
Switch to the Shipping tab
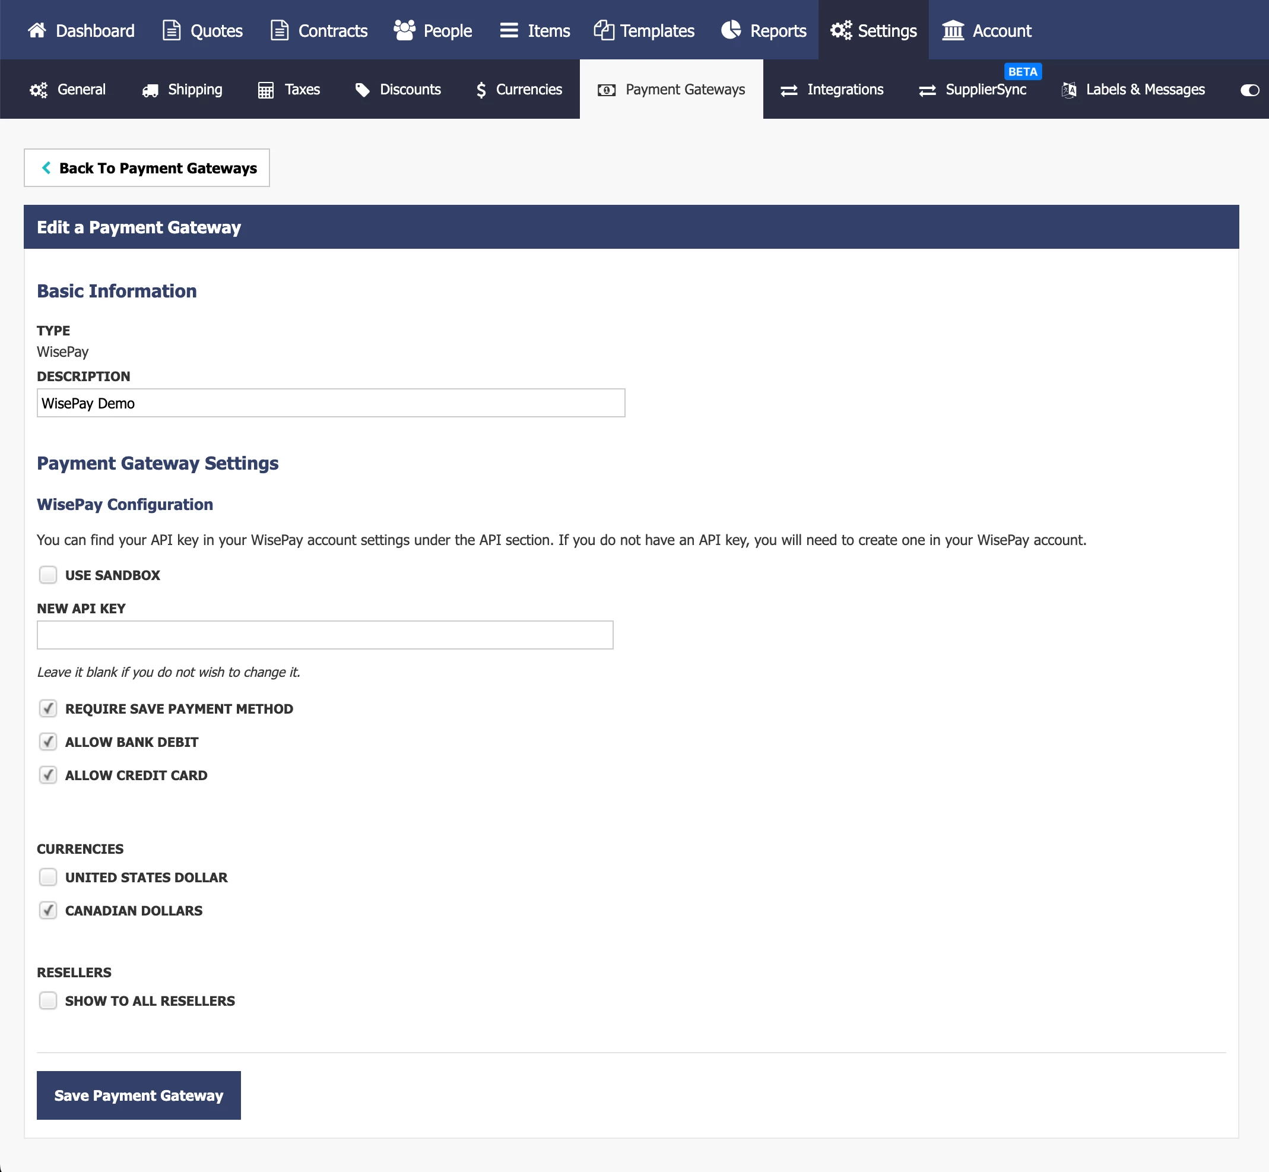[x=182, y=90]
